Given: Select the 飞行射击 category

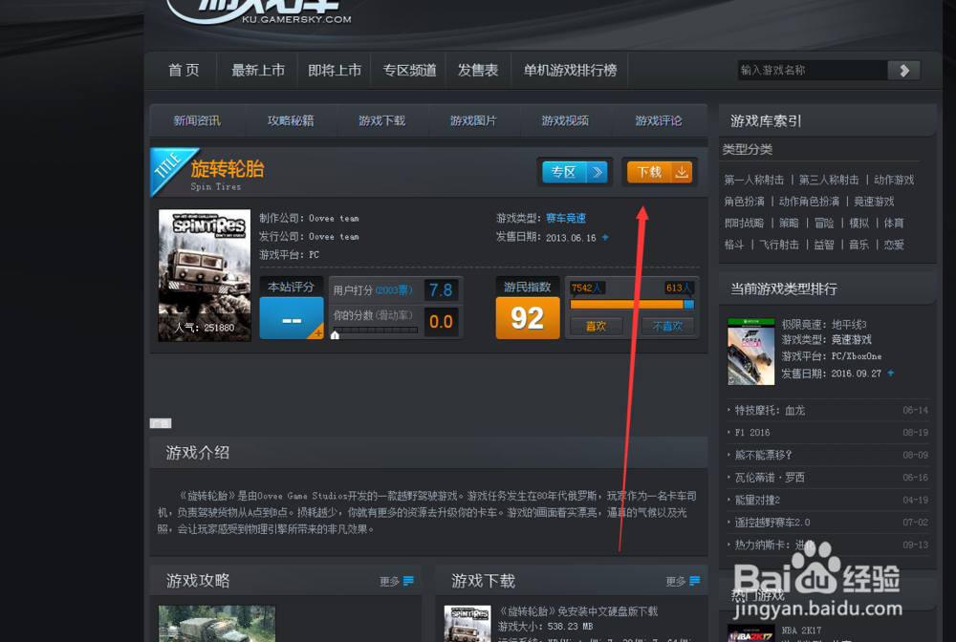Looking at the screenshot, I should [778, 245].
